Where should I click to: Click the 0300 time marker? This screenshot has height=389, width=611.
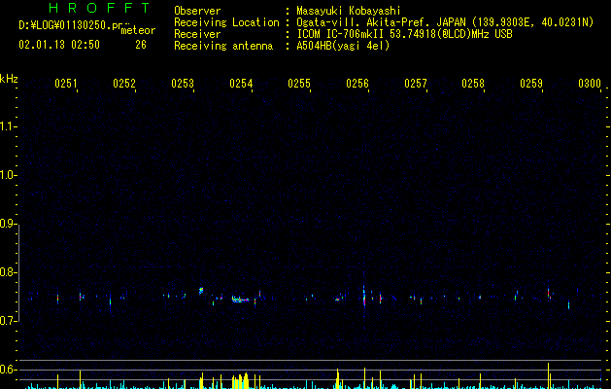click(590, 84)
